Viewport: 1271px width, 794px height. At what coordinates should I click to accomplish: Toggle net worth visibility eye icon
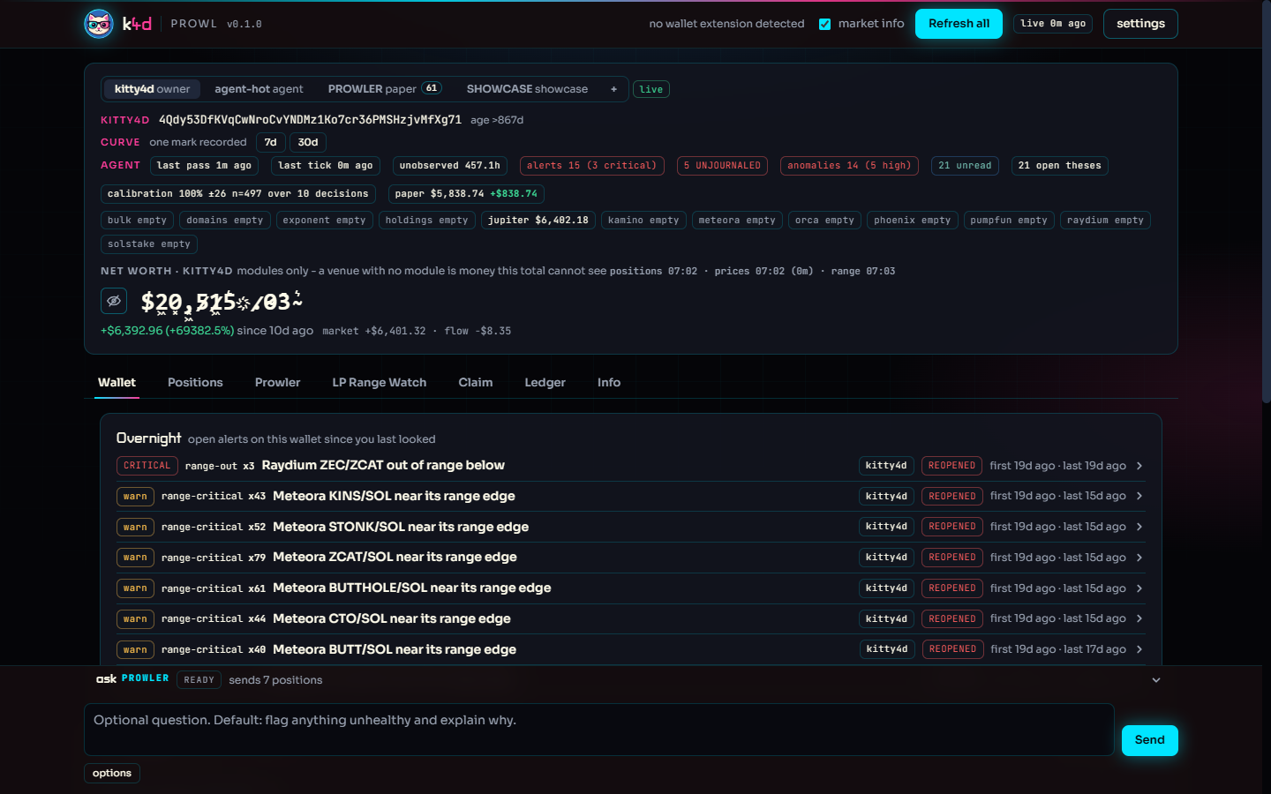[x=114, y=301]
